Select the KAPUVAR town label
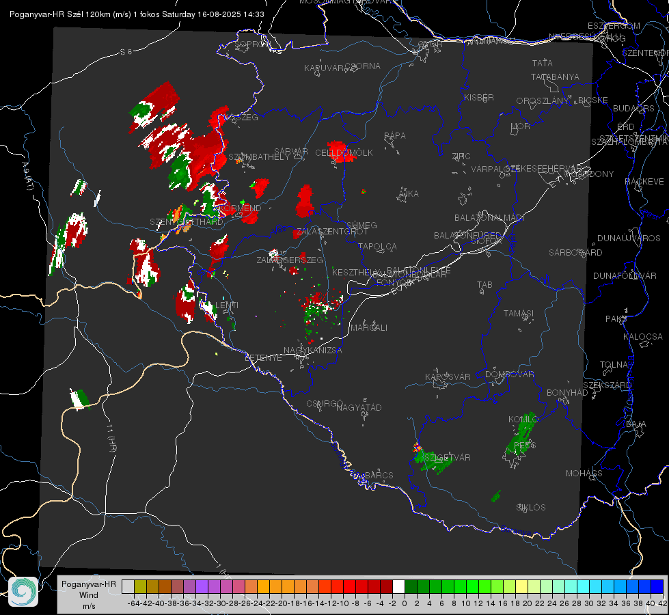 325,68
